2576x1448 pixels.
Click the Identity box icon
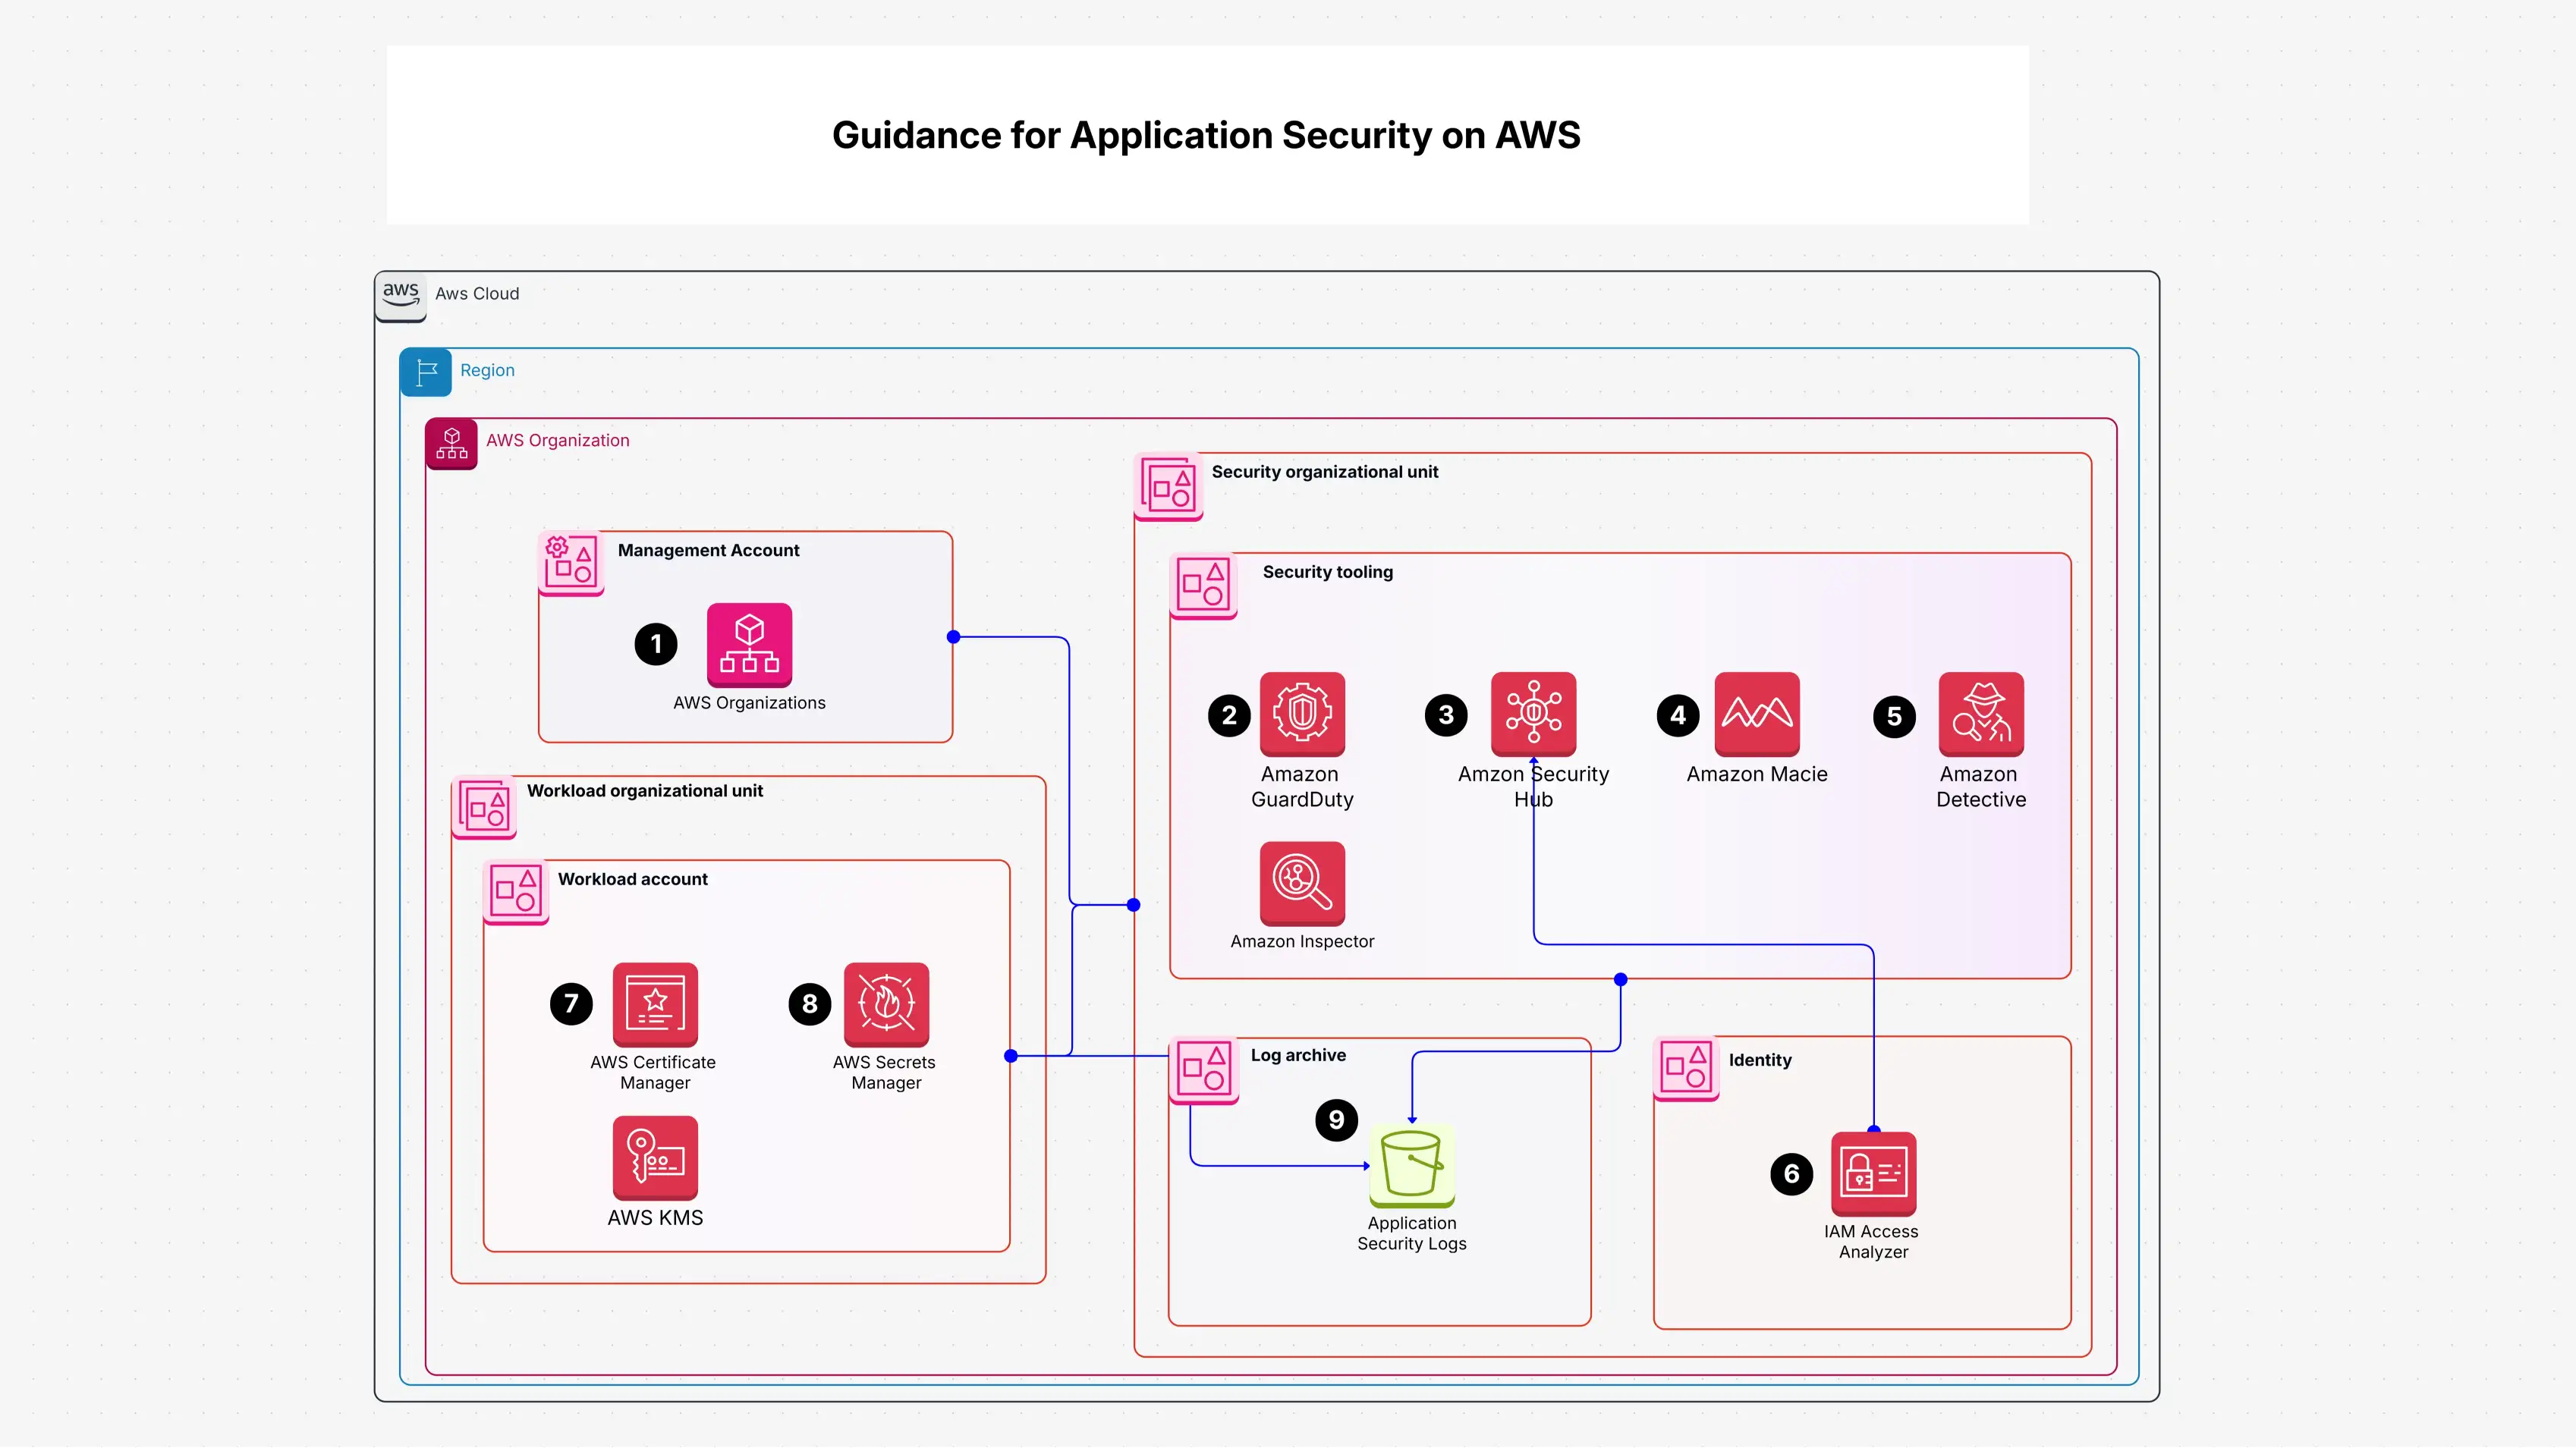[1685, 1067]
